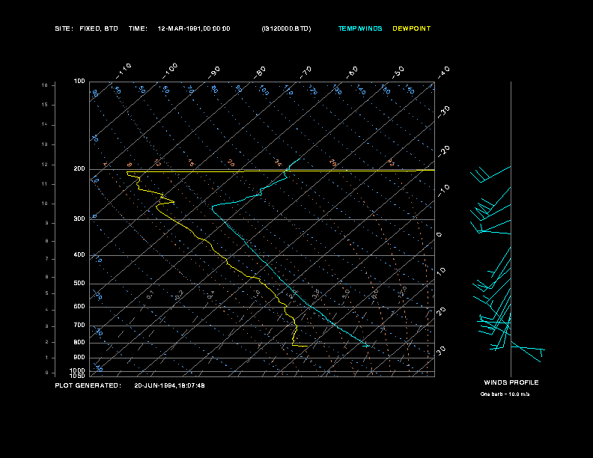
Task: Click the 900 pressure level label
Action: (x=79, y=357)
